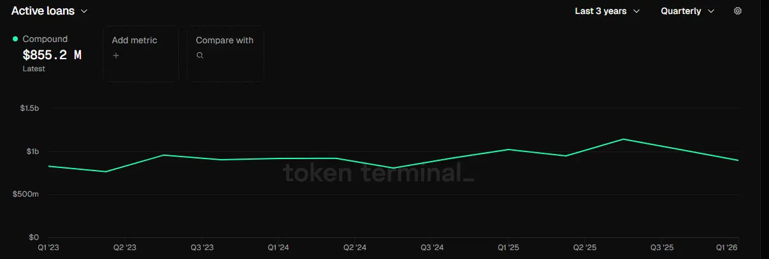Click the Q1 '26 x-axis label
Image resolution: width=769 pixels, height=259 pixels.
pos(728,248)
